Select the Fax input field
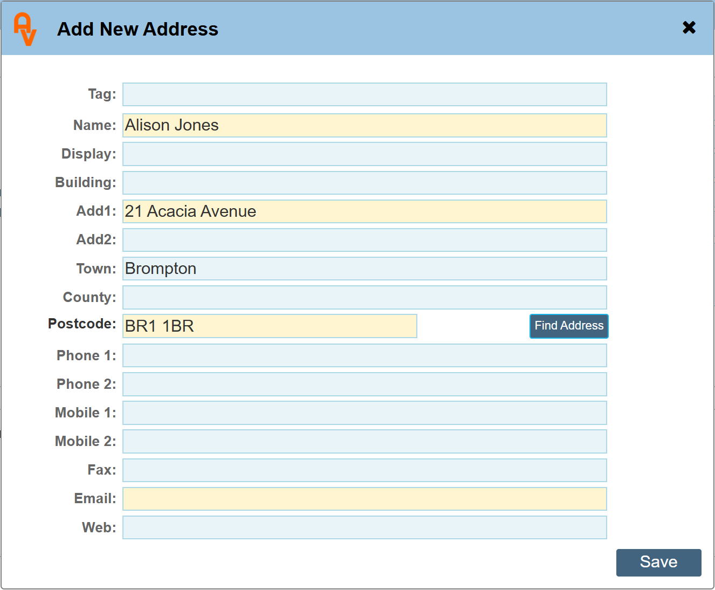The height and width of the screenshot is (590, 715). 365,470
